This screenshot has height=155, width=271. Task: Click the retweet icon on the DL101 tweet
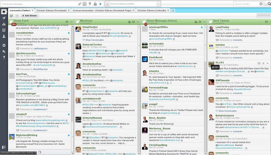259,63
